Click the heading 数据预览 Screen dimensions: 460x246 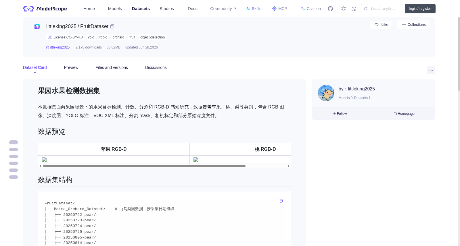click(x=52, y=131)
